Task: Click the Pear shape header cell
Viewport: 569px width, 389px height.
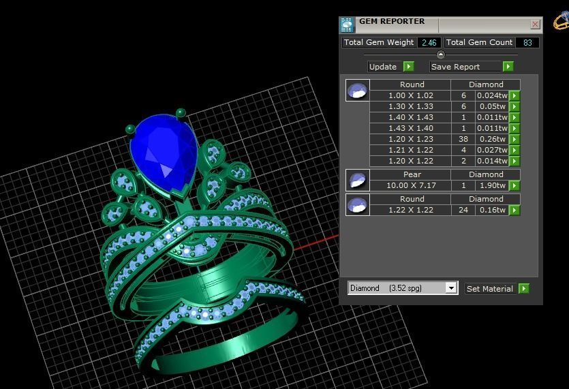Action: point(410,174)
